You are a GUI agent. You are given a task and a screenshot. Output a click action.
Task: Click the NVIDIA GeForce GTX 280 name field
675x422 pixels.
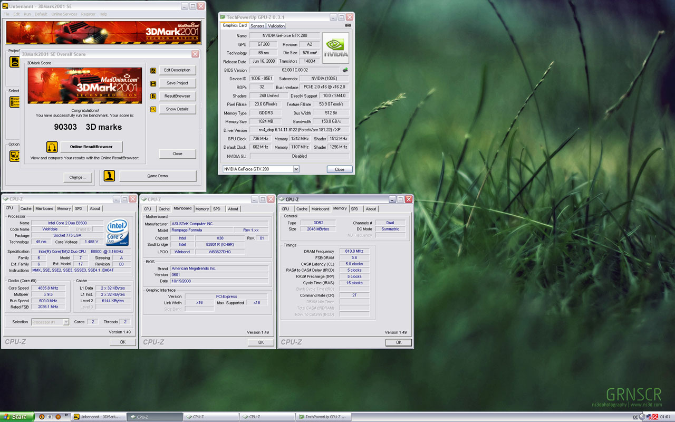tap(284, 35)
